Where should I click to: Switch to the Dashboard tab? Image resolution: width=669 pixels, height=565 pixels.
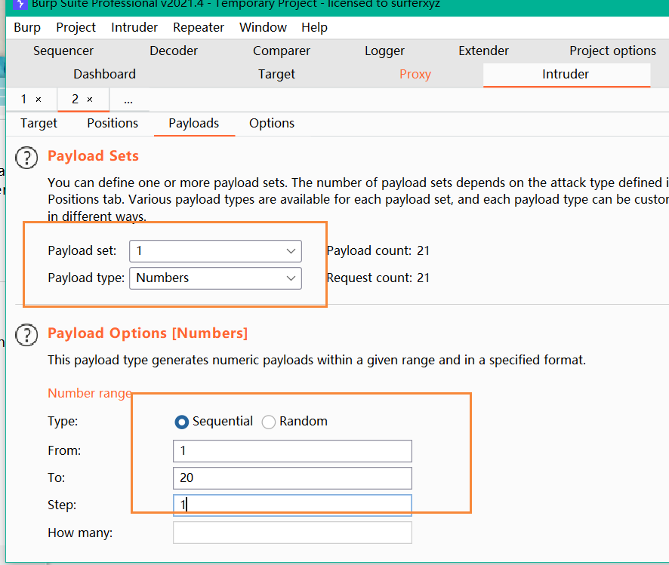104,74
